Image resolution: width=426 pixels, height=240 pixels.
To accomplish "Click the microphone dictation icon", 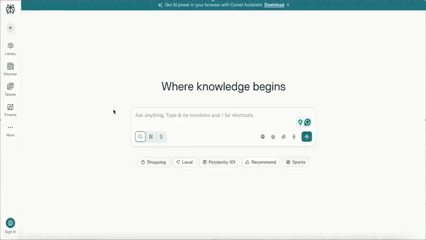I will (294, 137).
